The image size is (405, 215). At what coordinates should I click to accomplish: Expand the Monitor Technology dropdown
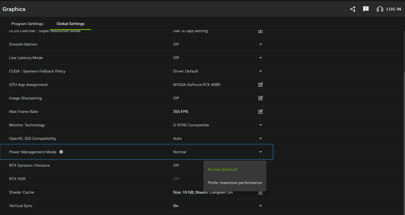coord(260,125)
